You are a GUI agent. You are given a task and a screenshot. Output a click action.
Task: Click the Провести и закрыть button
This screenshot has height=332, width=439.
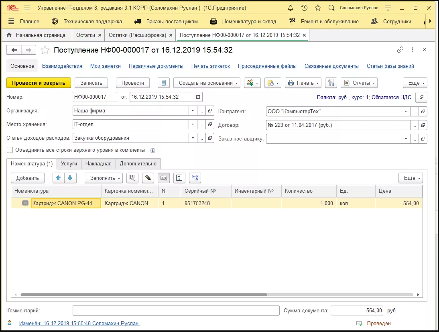point(39,83)
